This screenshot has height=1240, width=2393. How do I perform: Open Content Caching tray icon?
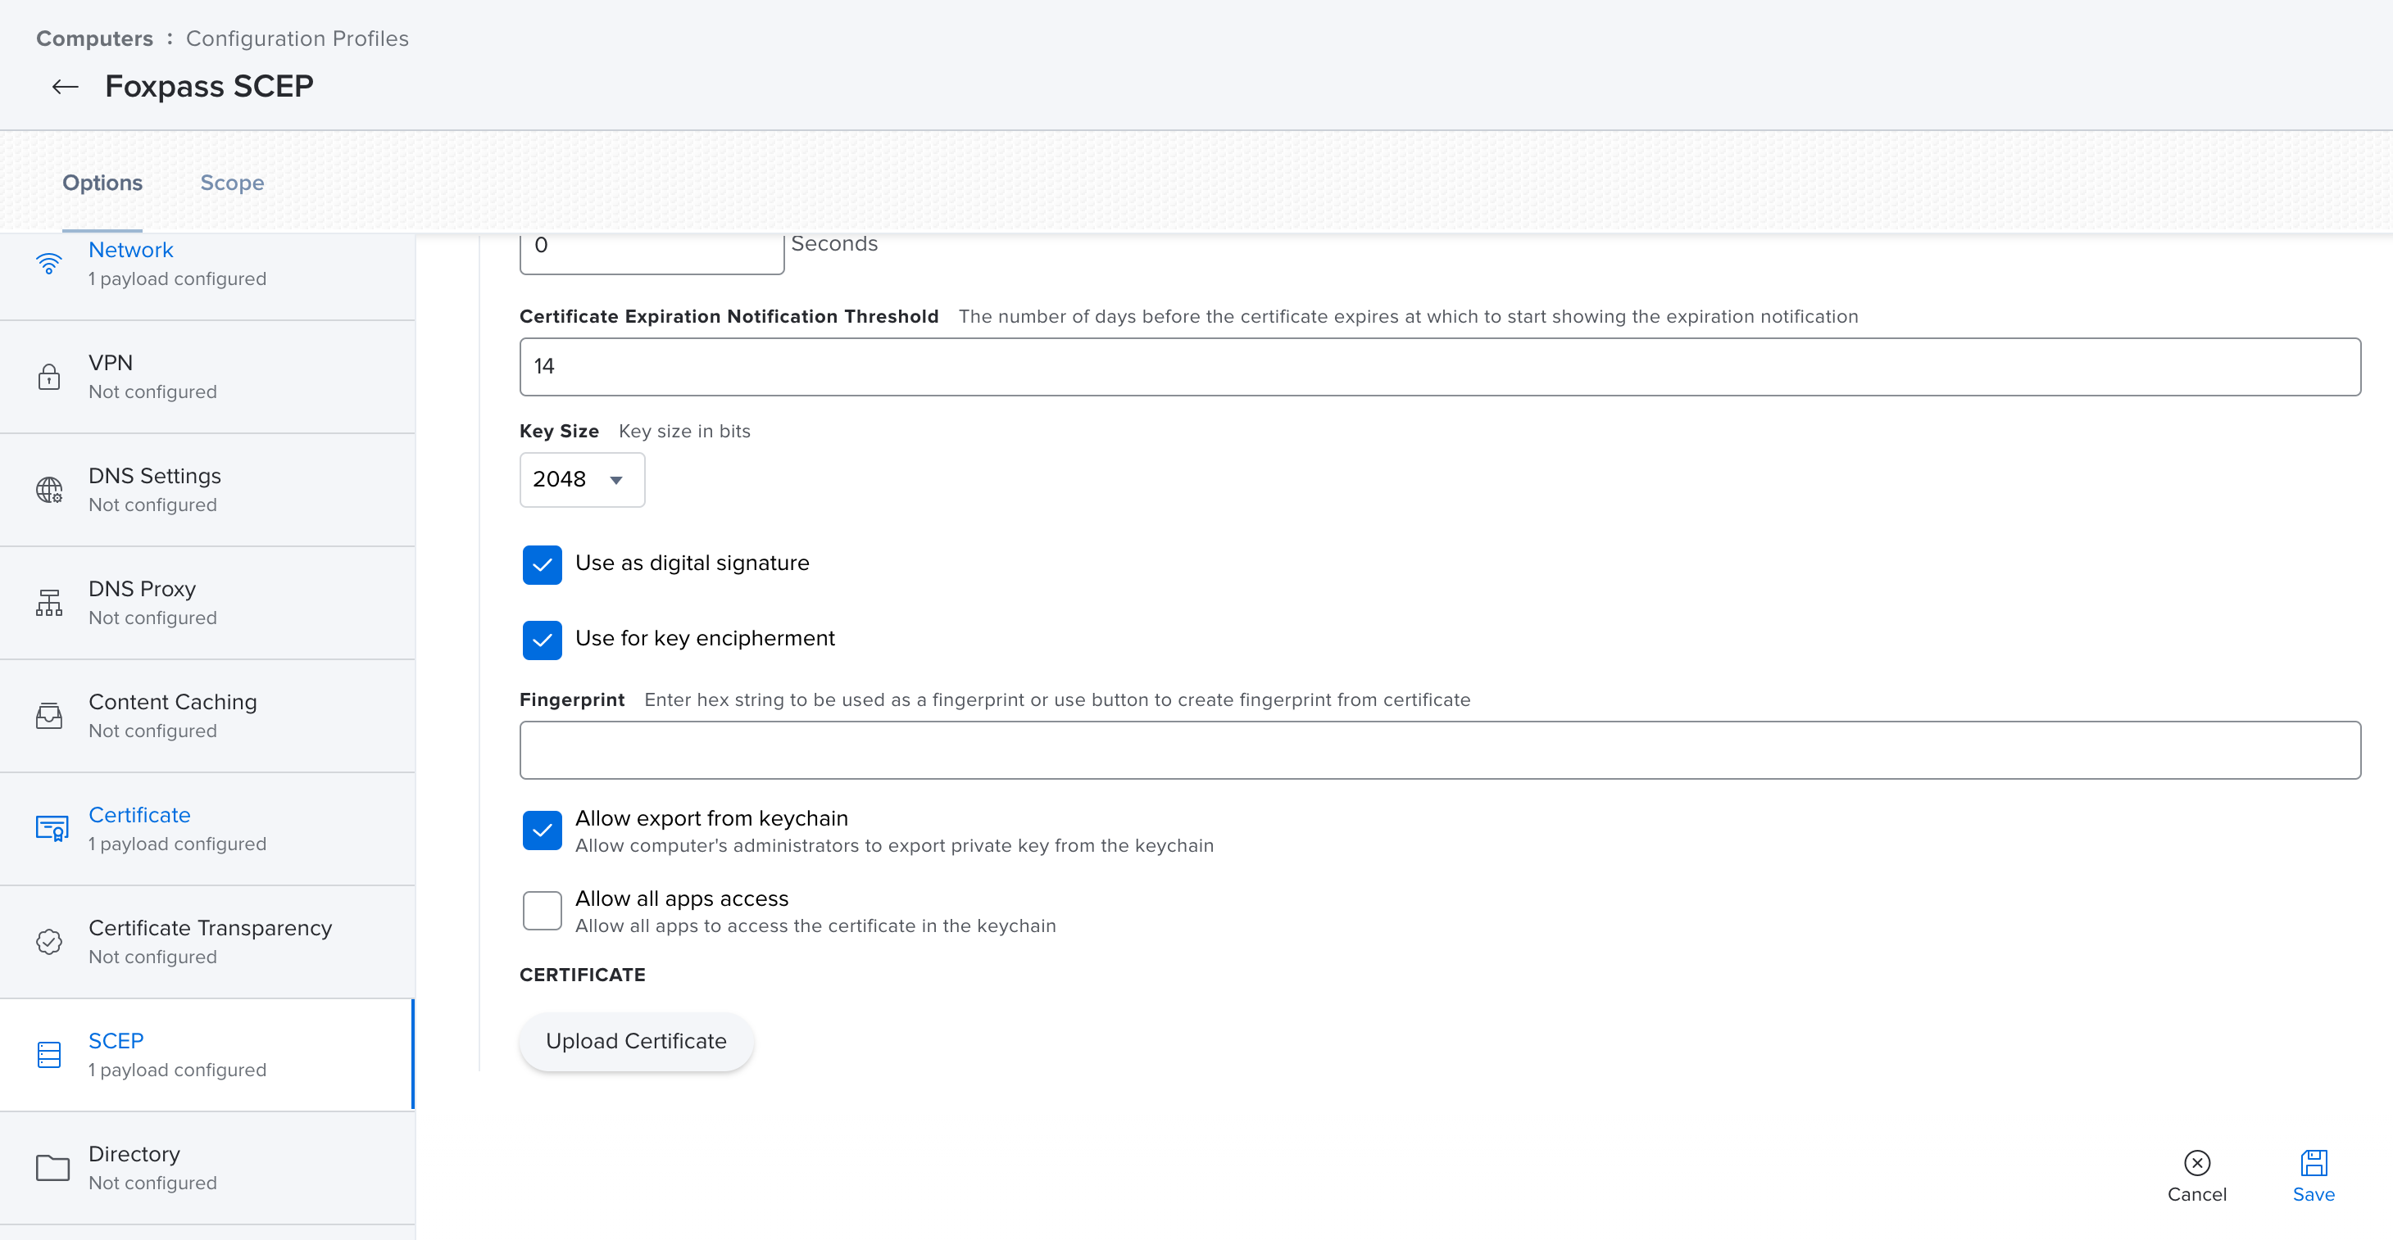[49, 716]
